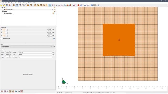Click the X clip plane value field
Image resolution: width=168 pixels, height=94 pixels.
(x=50, y=30)
